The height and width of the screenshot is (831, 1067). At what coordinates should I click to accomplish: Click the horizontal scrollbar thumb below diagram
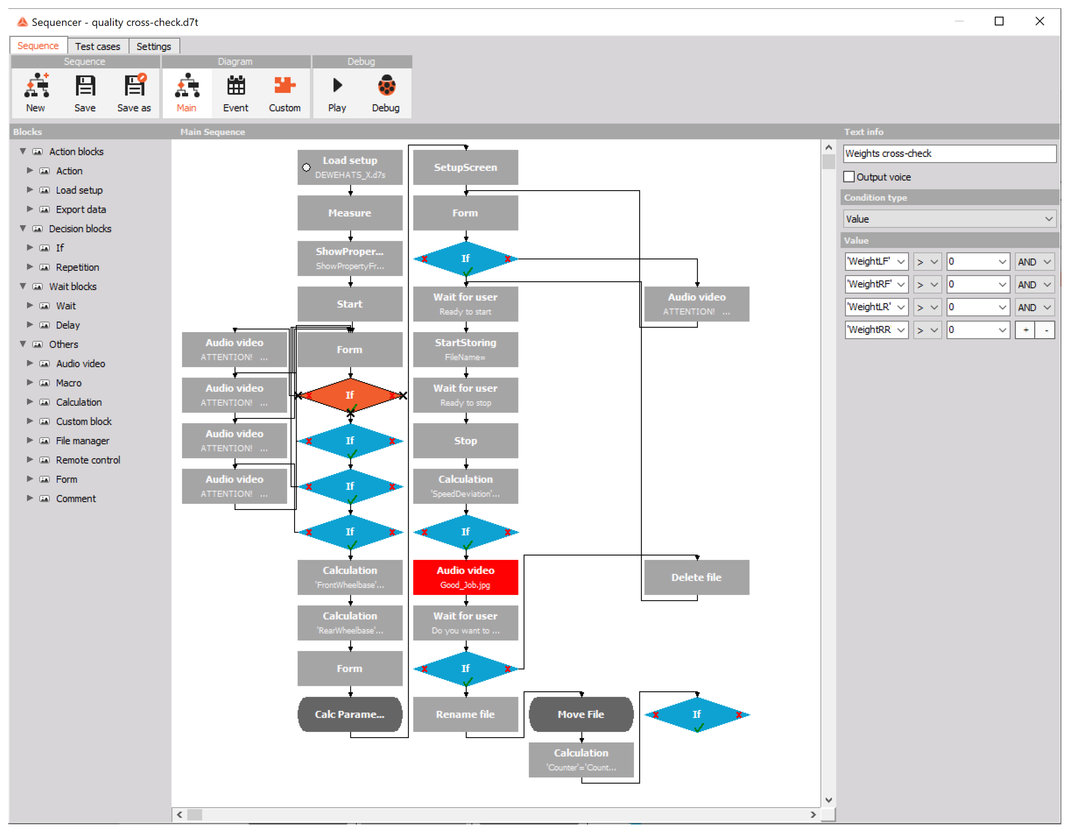195,814
